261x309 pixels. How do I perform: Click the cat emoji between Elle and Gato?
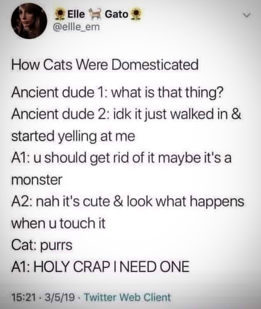pos(95,14)
